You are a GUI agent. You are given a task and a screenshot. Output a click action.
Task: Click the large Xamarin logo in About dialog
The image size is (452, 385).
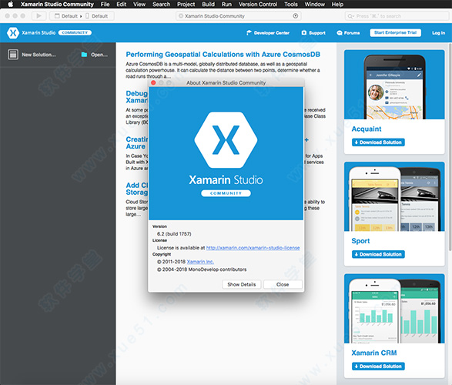(x=226, y=140)
